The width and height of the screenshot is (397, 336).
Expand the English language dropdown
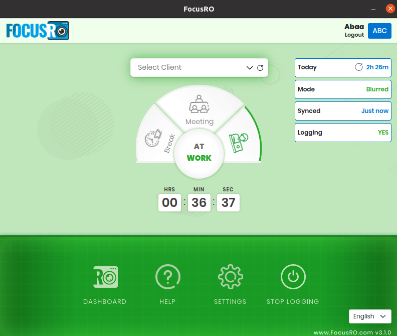[370, 316]
